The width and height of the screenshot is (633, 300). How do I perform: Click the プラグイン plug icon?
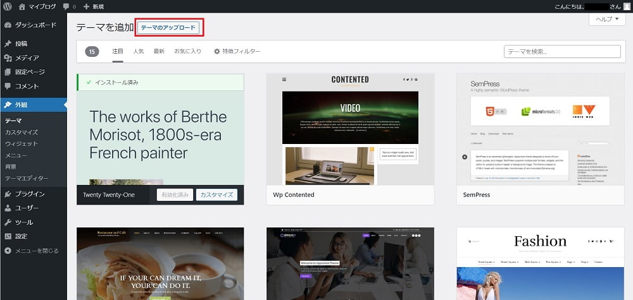coord(8,194)
